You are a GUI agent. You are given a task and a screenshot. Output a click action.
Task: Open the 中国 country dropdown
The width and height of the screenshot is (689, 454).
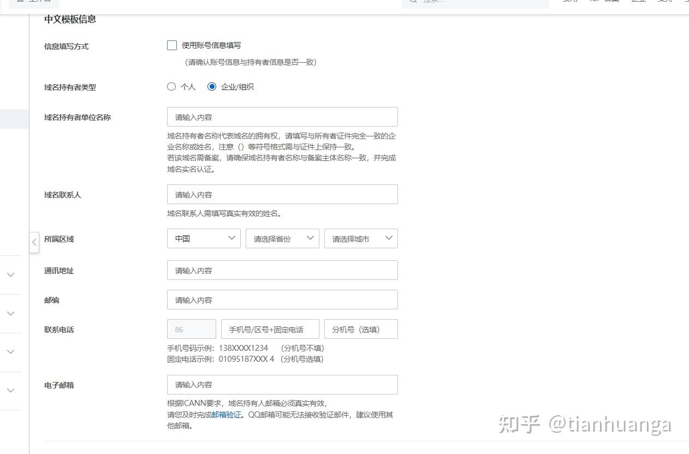click(x=204, y=238)
